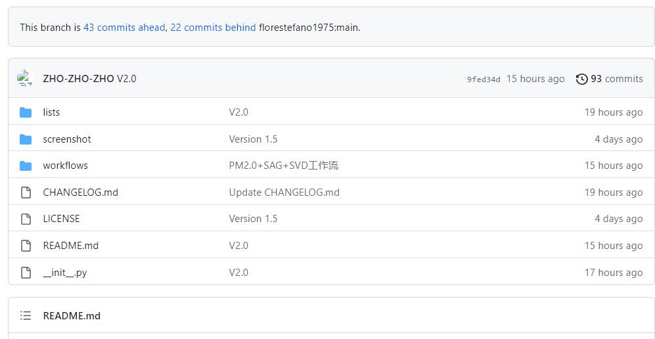The height and width of the screenshot is (339, 655).
Task: Click the CHANGELOG.md file icon
Action: click(x=26, y=192)
